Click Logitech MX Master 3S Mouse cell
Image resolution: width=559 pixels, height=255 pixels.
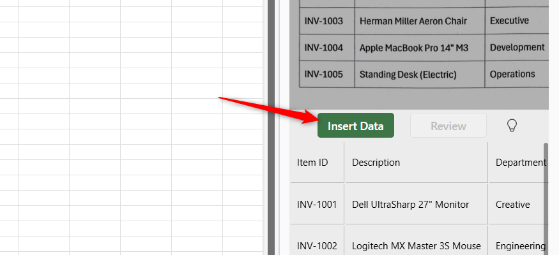pyautogui.click(x=417, y=240)
